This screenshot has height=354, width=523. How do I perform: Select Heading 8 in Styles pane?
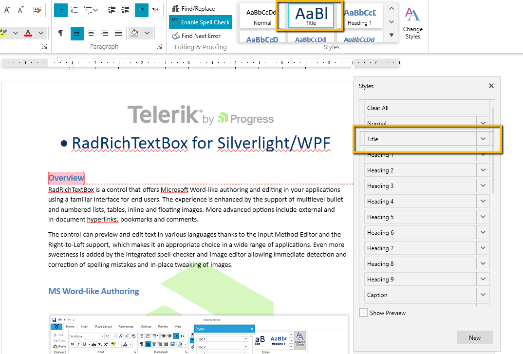[420, 263]
